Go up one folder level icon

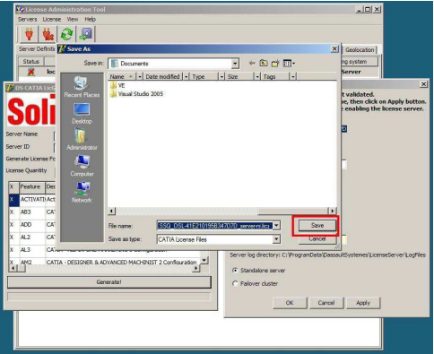tap(264, 63)
